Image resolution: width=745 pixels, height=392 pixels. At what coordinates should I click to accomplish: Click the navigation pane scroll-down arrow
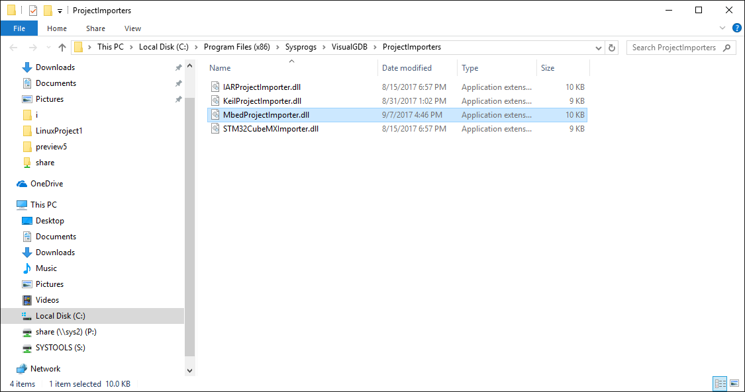[x=189, y=371]
